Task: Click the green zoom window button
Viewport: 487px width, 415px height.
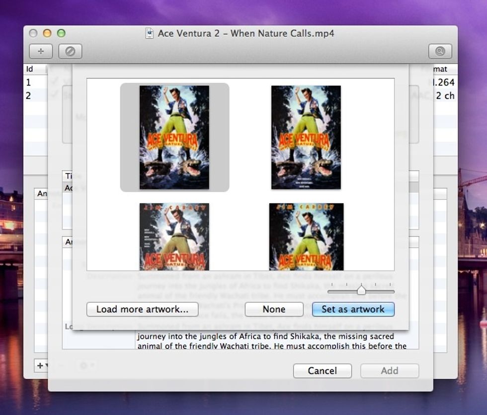Action: [61, 33]
